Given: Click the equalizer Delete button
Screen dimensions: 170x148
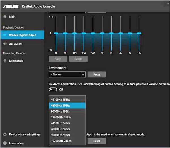Looking at the screenshot, I should (x=79, y=59).
